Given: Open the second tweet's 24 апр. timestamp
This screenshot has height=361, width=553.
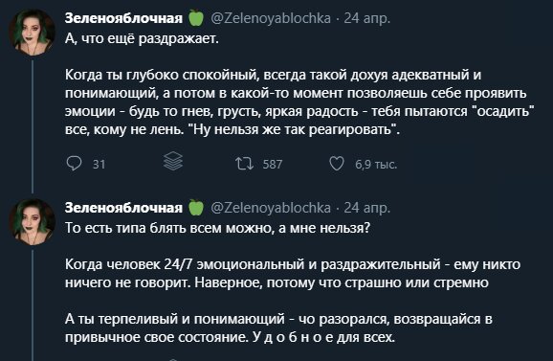Looking at the screenshot, I should (x=367, y=208).
